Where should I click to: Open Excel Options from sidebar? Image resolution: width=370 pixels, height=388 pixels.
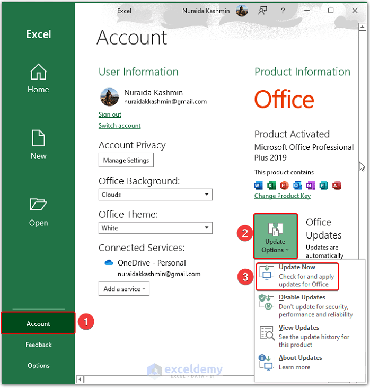click(38, 366)
